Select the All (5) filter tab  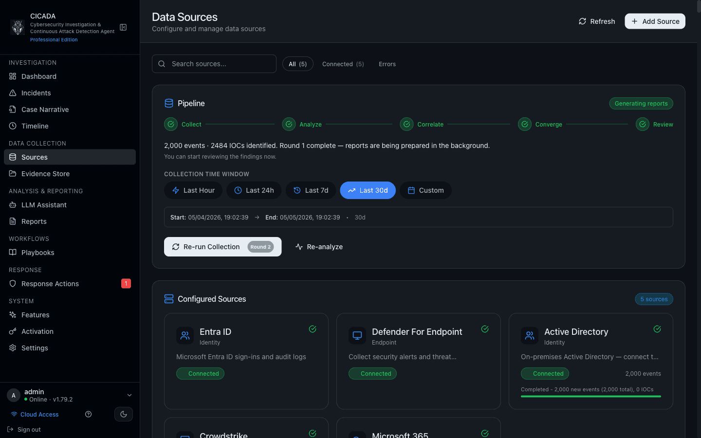pyautogui.click(x=298, y=64)
